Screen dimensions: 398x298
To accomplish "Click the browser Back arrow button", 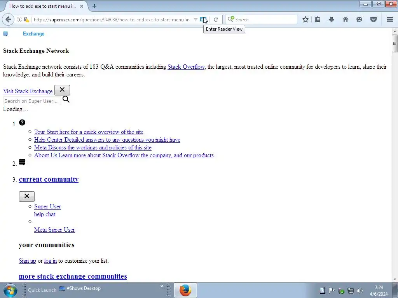I will tap(8, 19).
